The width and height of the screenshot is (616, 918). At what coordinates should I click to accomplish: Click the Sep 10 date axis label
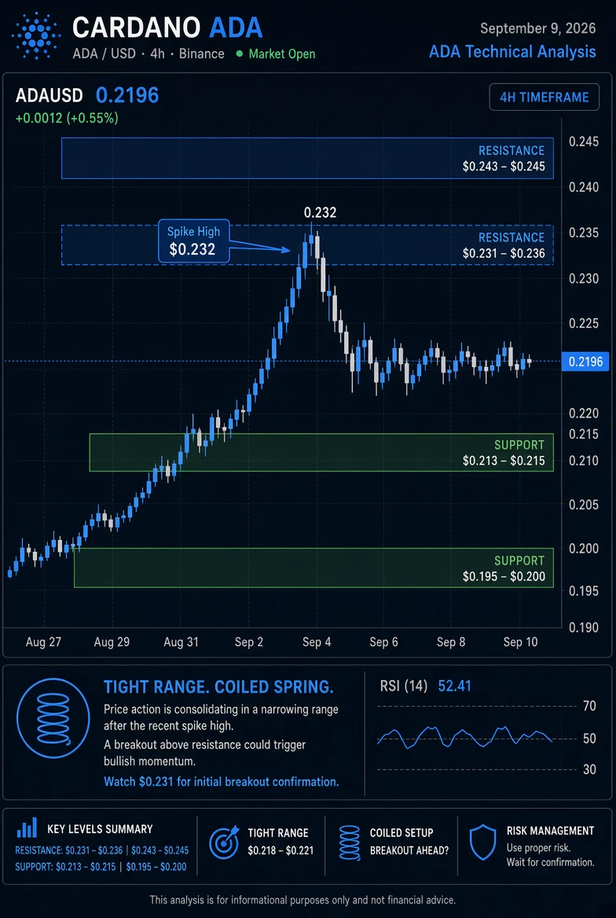tap(521, 642)
